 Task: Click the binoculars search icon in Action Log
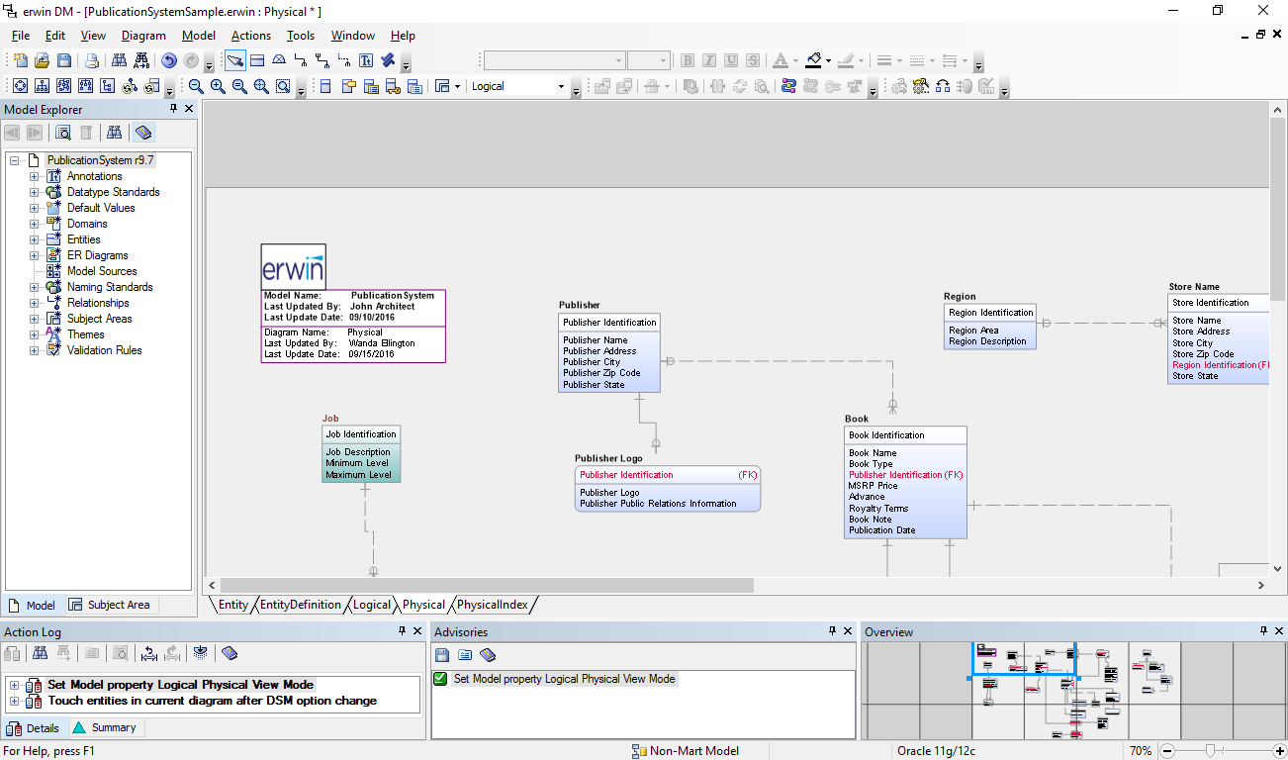pos(40,653)
